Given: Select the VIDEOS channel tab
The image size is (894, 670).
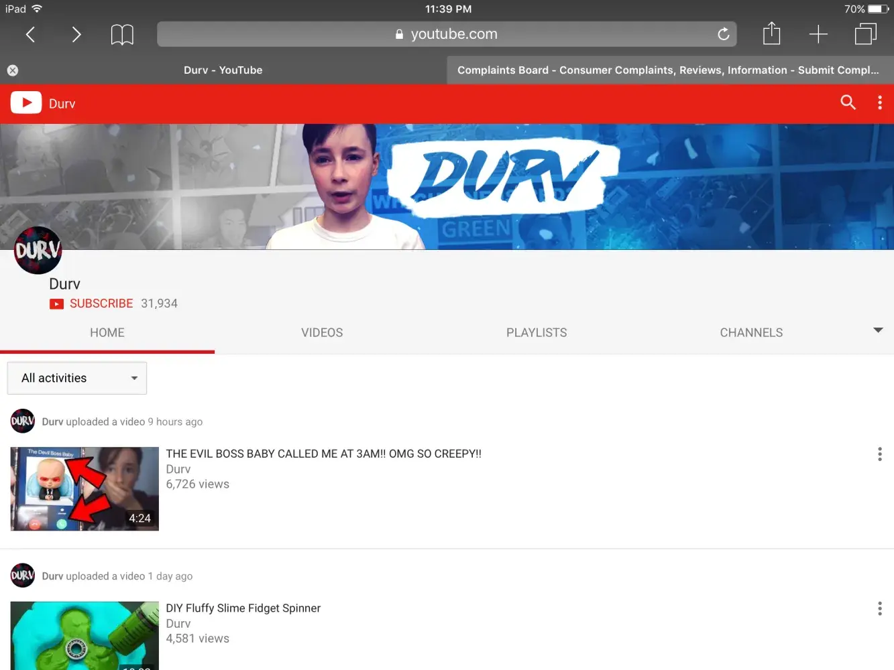Looking at the screenshot, I should [x=322, y=333].
